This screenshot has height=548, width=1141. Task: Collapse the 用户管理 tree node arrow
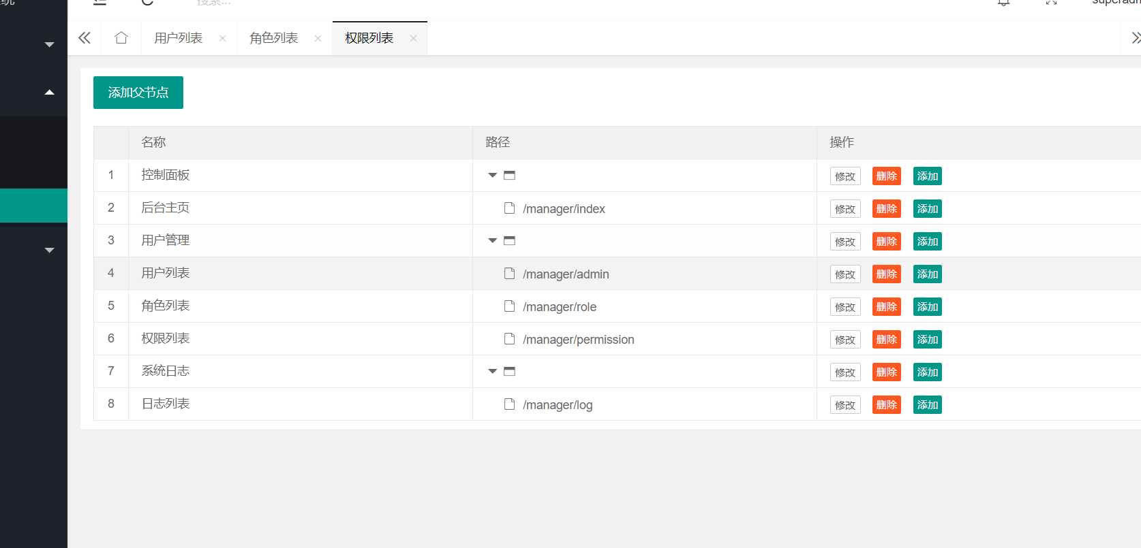click(492, 241)
